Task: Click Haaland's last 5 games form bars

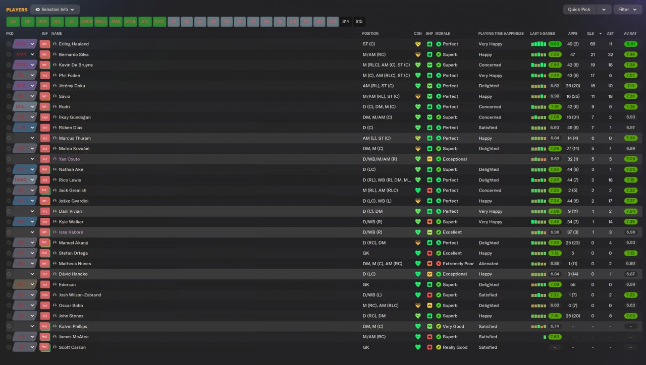Action: (x=539, y=44)
